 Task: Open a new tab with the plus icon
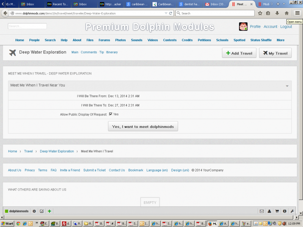(x=278, y=4)
